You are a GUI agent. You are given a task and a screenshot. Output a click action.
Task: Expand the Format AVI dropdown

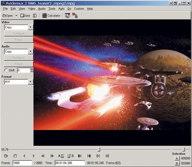point(30,82)
